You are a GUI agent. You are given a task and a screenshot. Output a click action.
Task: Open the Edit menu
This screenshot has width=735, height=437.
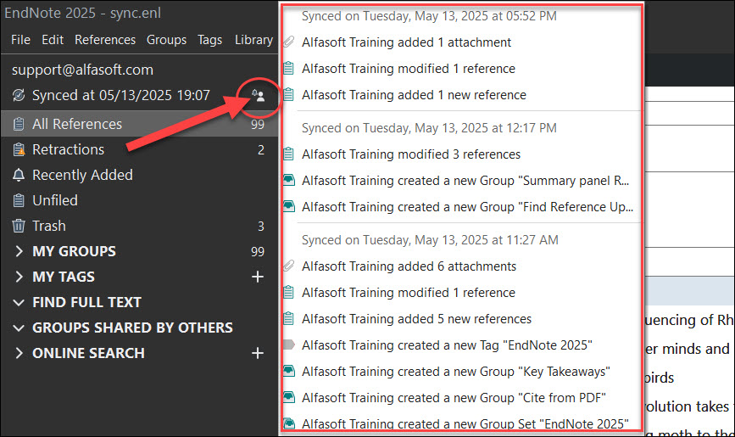[x=53, y=40]
